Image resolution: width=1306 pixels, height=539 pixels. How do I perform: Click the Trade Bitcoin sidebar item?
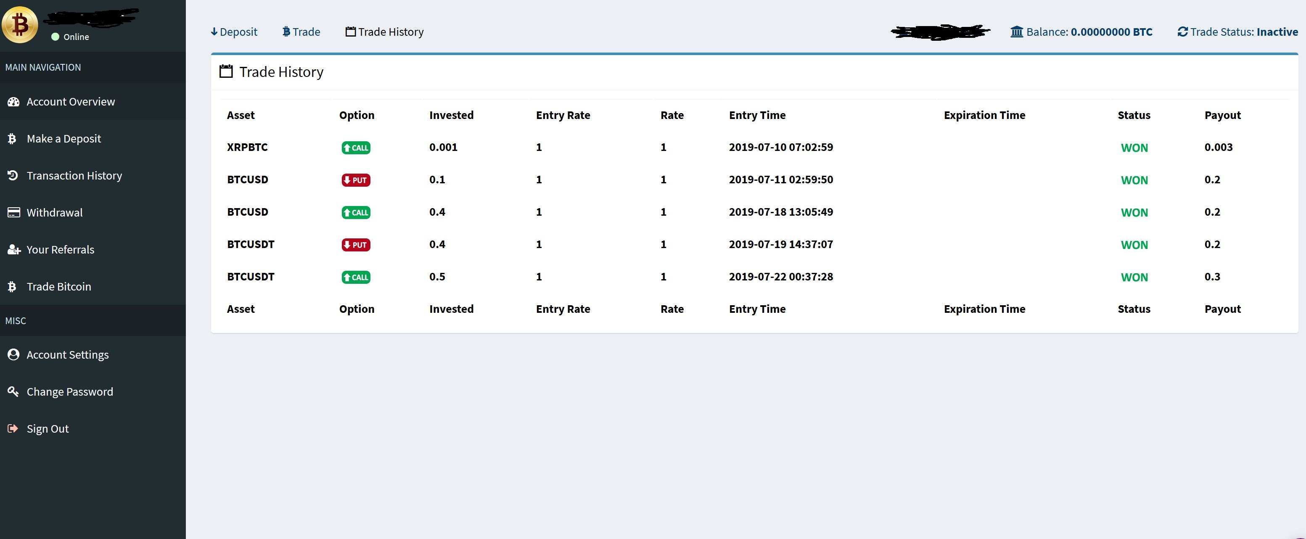point(58,286)
